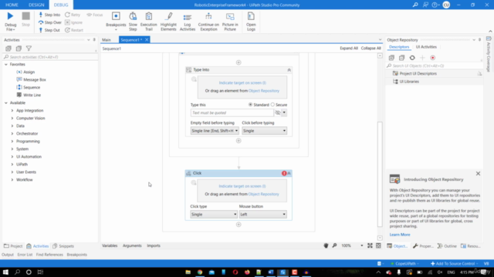Toggle Execution Trail

tap(149, 22)
